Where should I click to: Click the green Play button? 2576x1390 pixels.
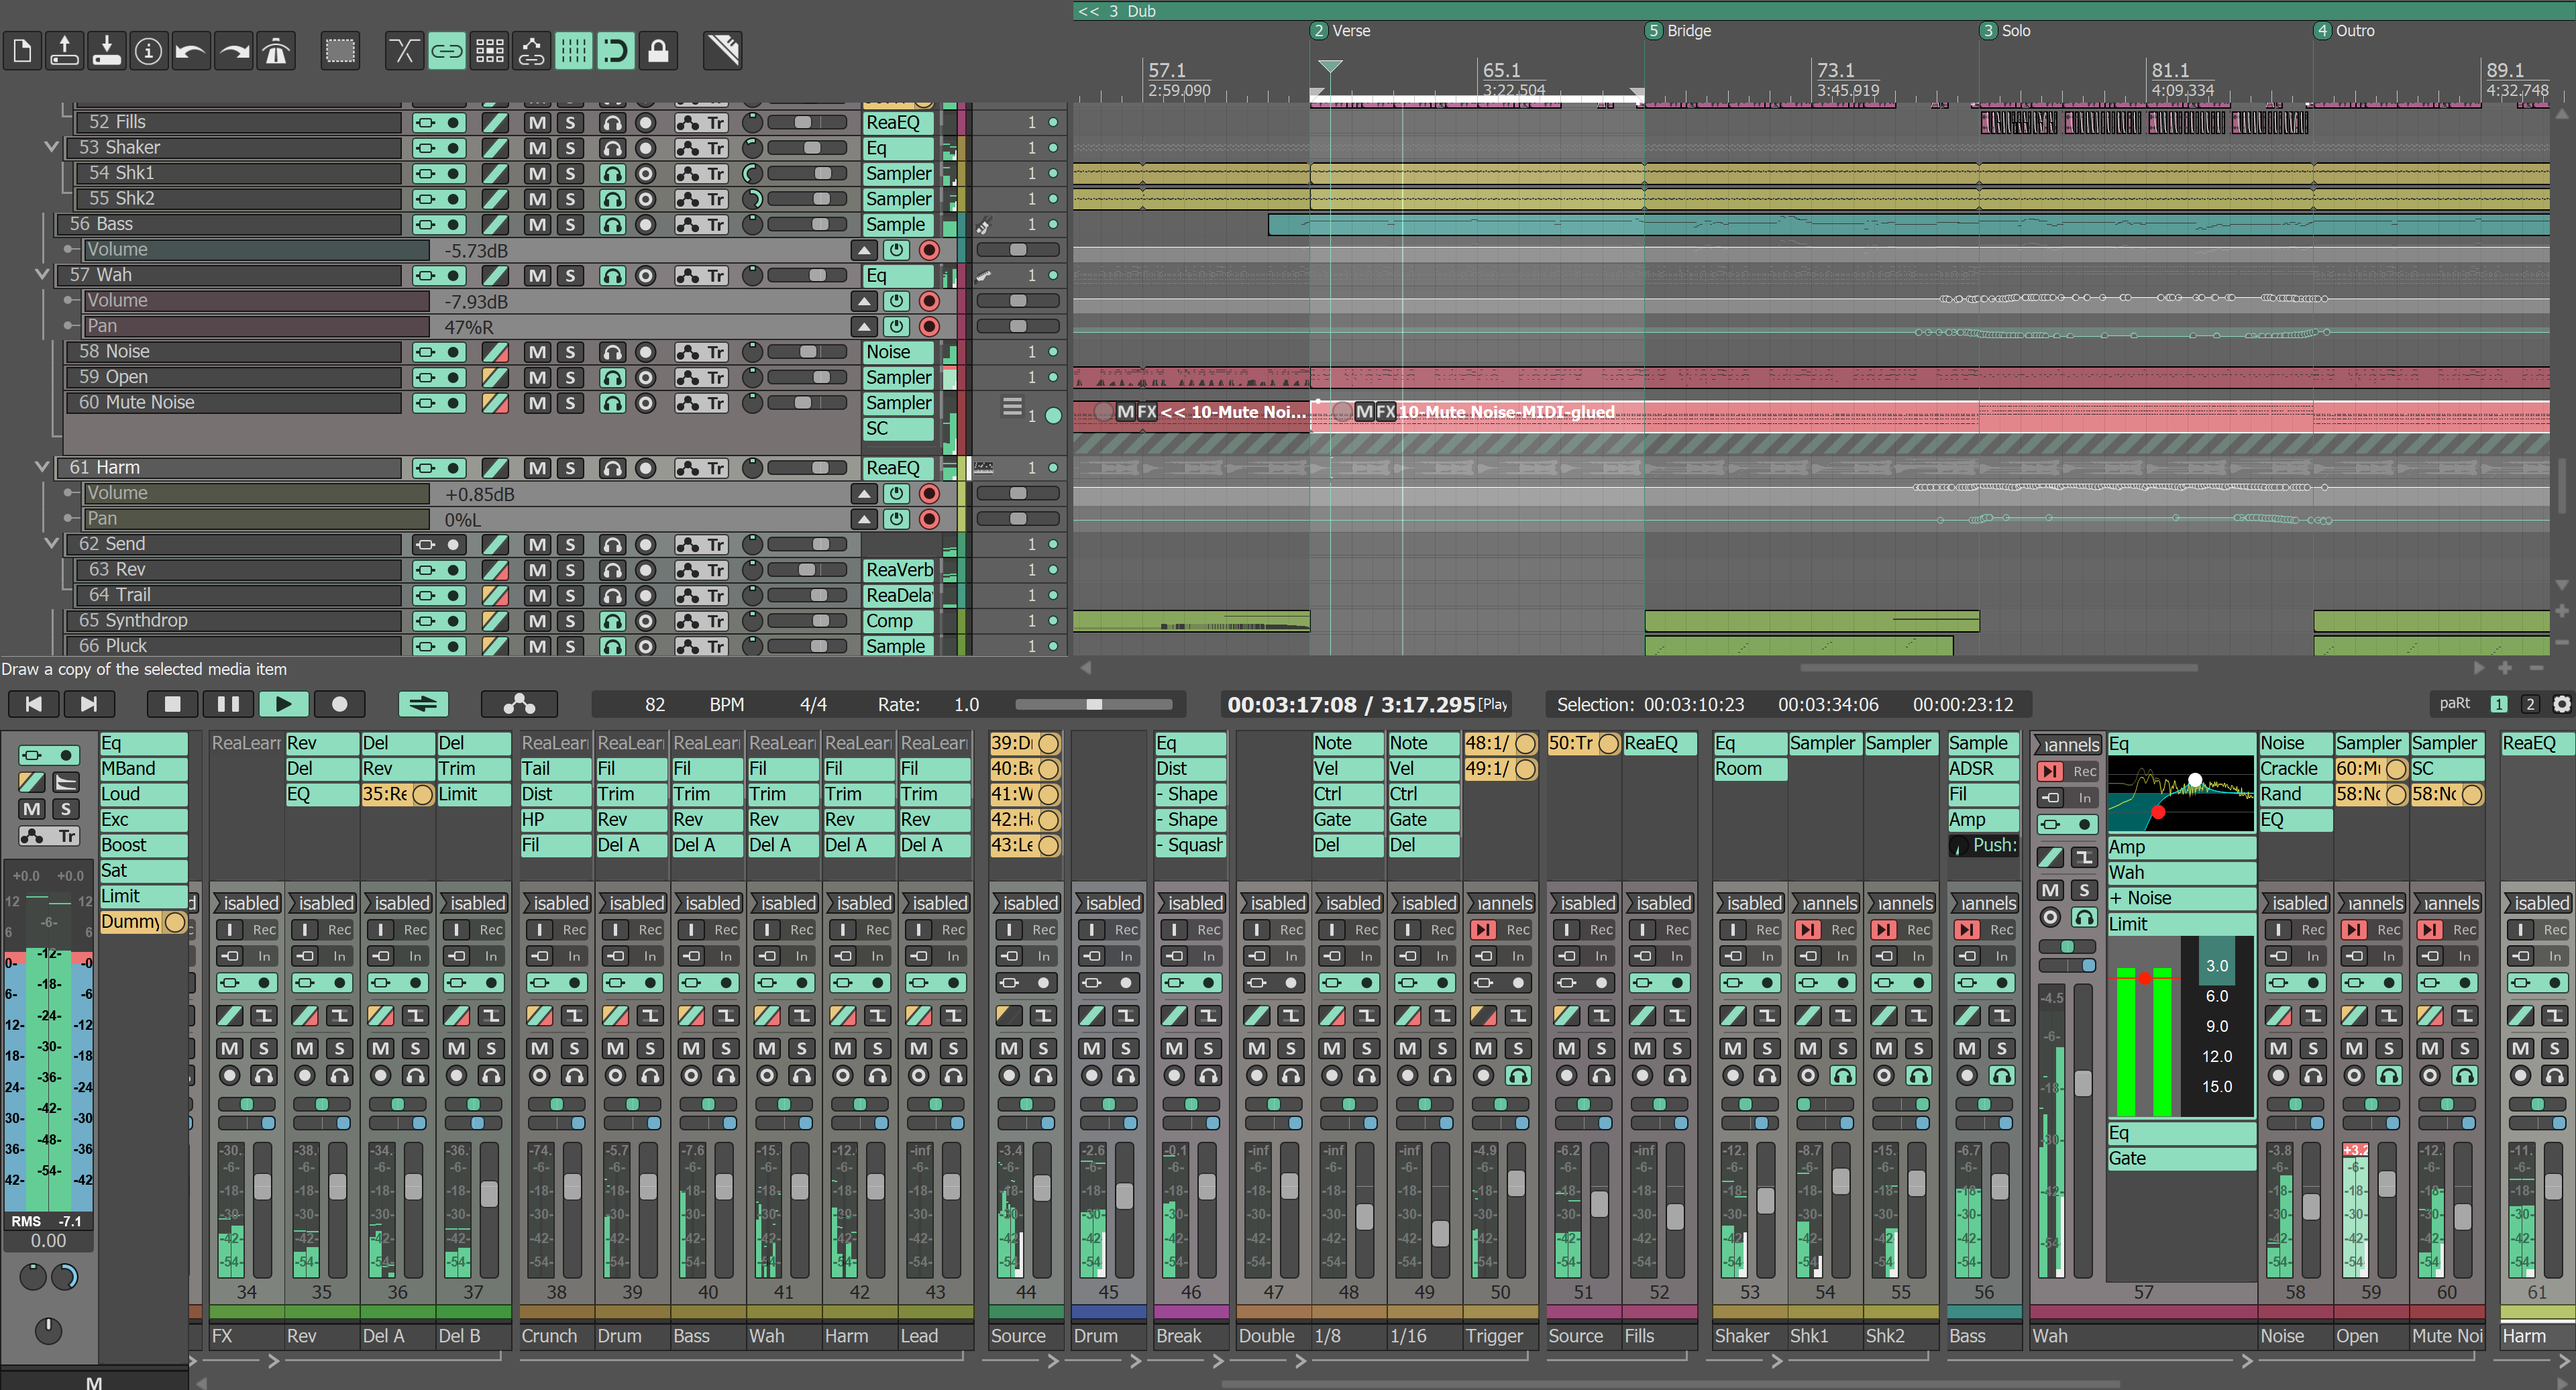[x=284, y=704]
